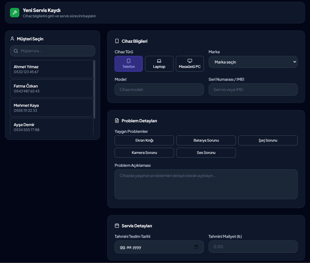
Task: Select the Kamera Sorunu problem button
Action: tap(144, 153)
